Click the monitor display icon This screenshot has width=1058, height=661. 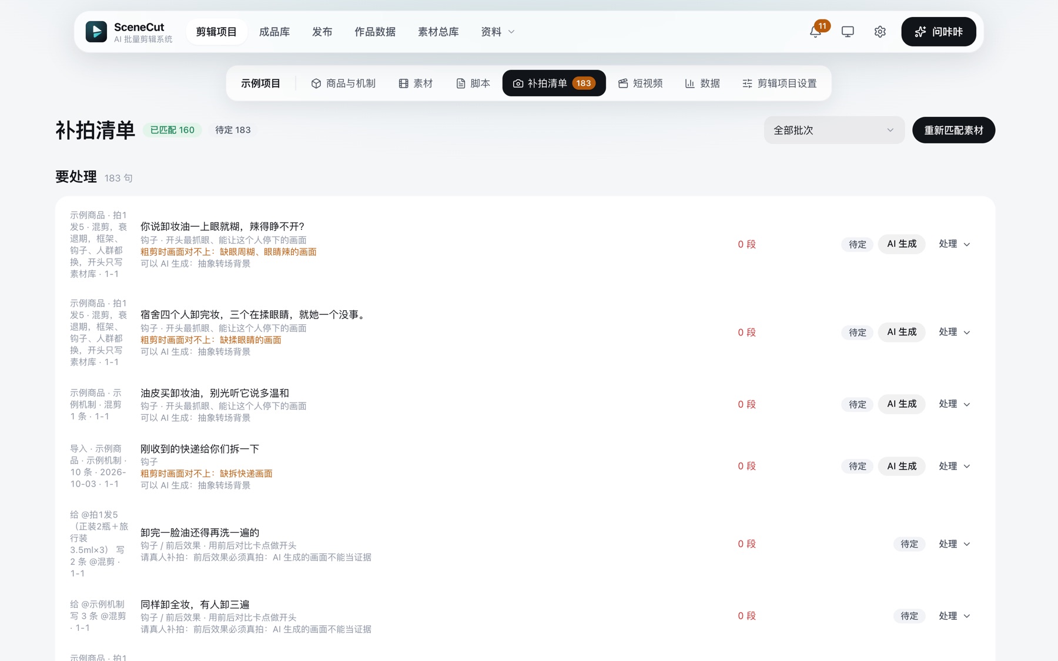[848, 32]
